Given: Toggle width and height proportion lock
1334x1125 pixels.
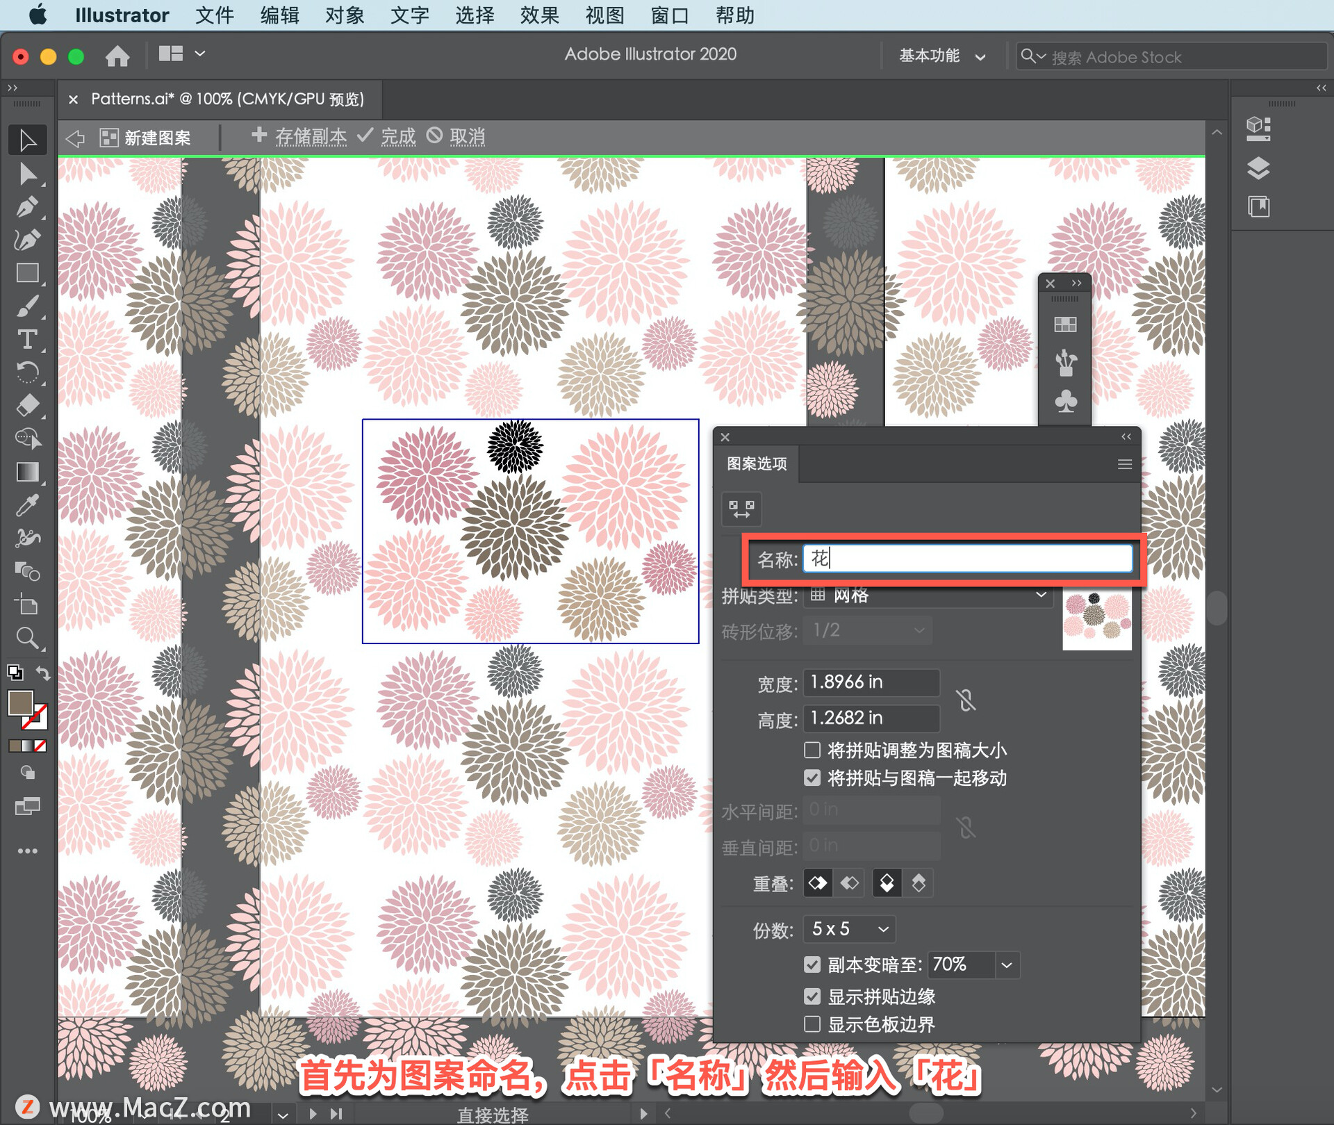Looking at the screenshot, I should click(965, 700).
